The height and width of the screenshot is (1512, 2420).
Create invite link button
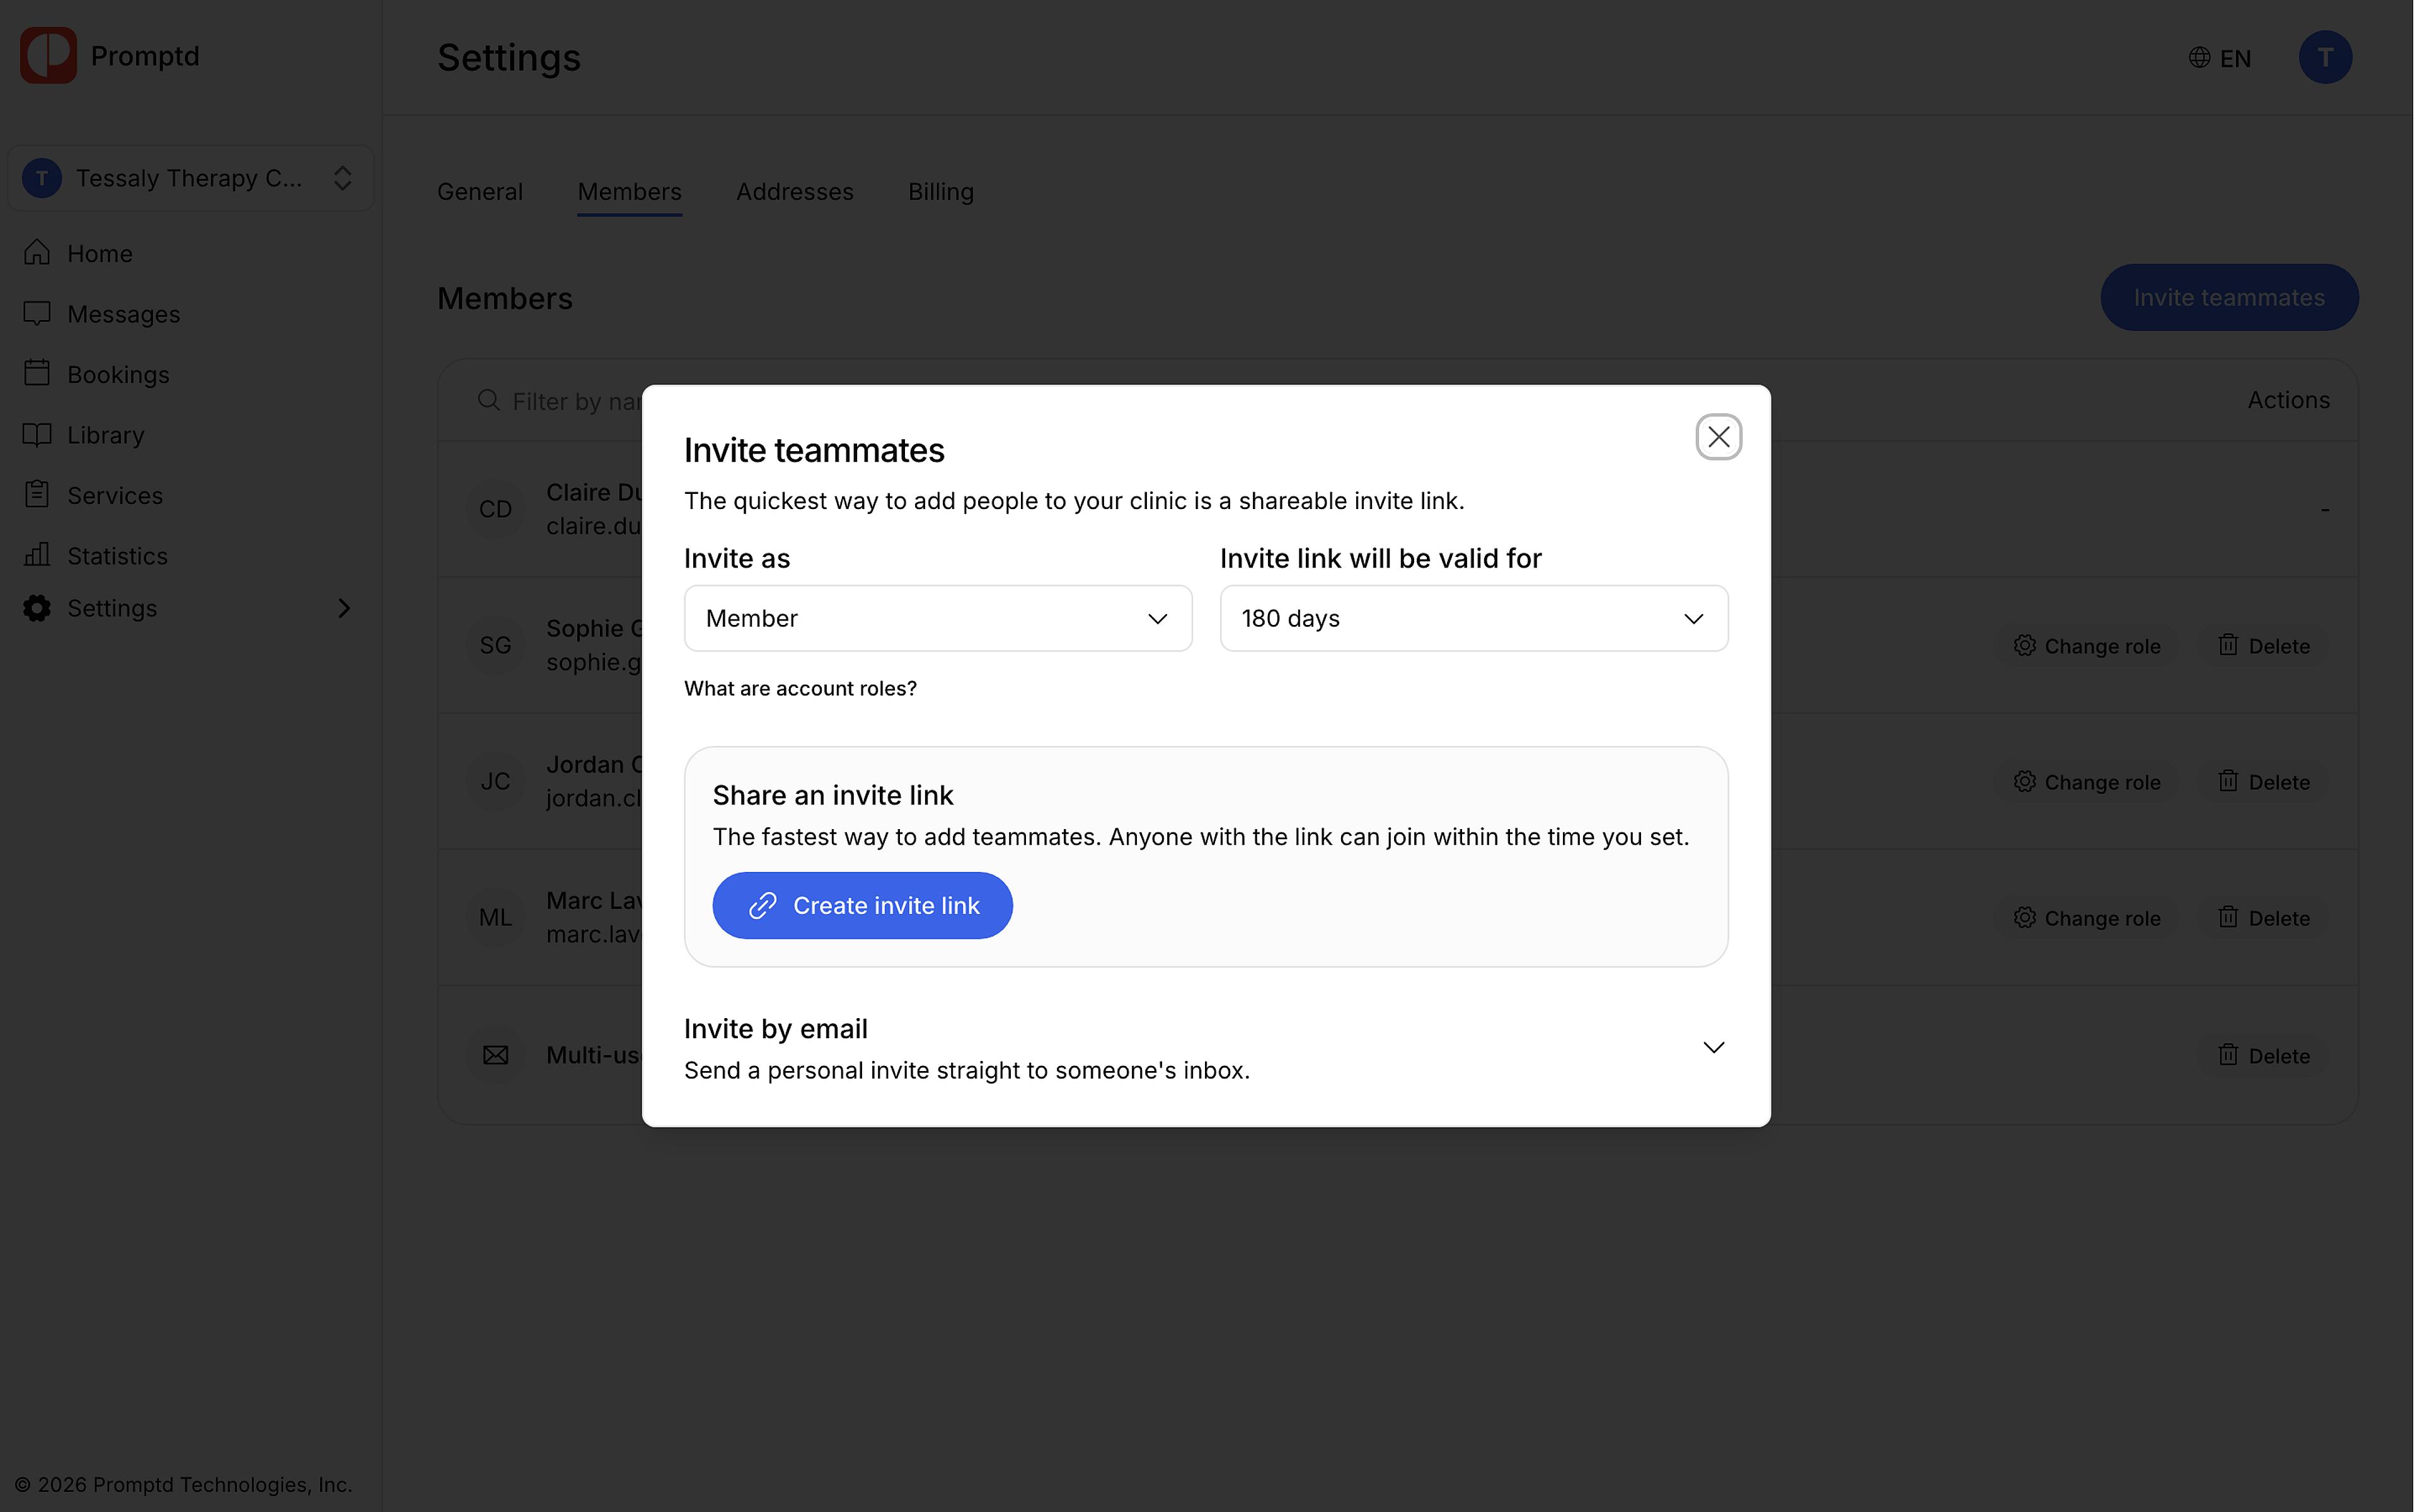coord(862,906)
